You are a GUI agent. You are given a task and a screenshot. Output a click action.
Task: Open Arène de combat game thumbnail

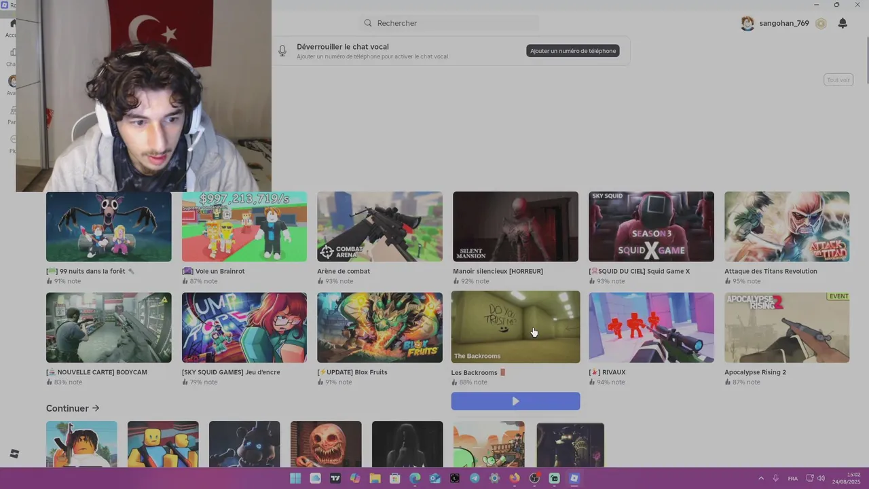(380, 226)
